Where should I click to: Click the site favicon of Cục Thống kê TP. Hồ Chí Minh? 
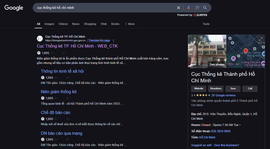tap(40, 38)
